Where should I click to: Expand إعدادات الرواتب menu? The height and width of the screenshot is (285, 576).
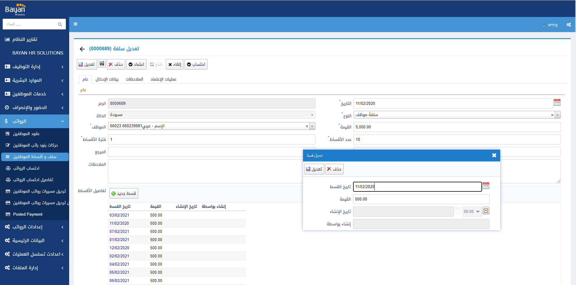pos(62,227)
